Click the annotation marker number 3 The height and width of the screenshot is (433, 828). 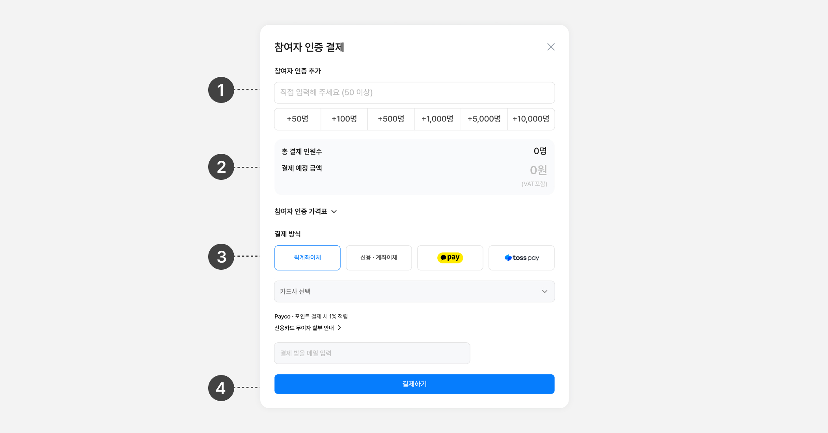click(x=221, y=257)
